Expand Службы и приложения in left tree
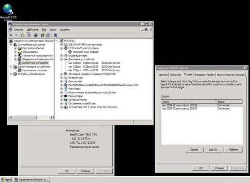 [x=11, y=74]
